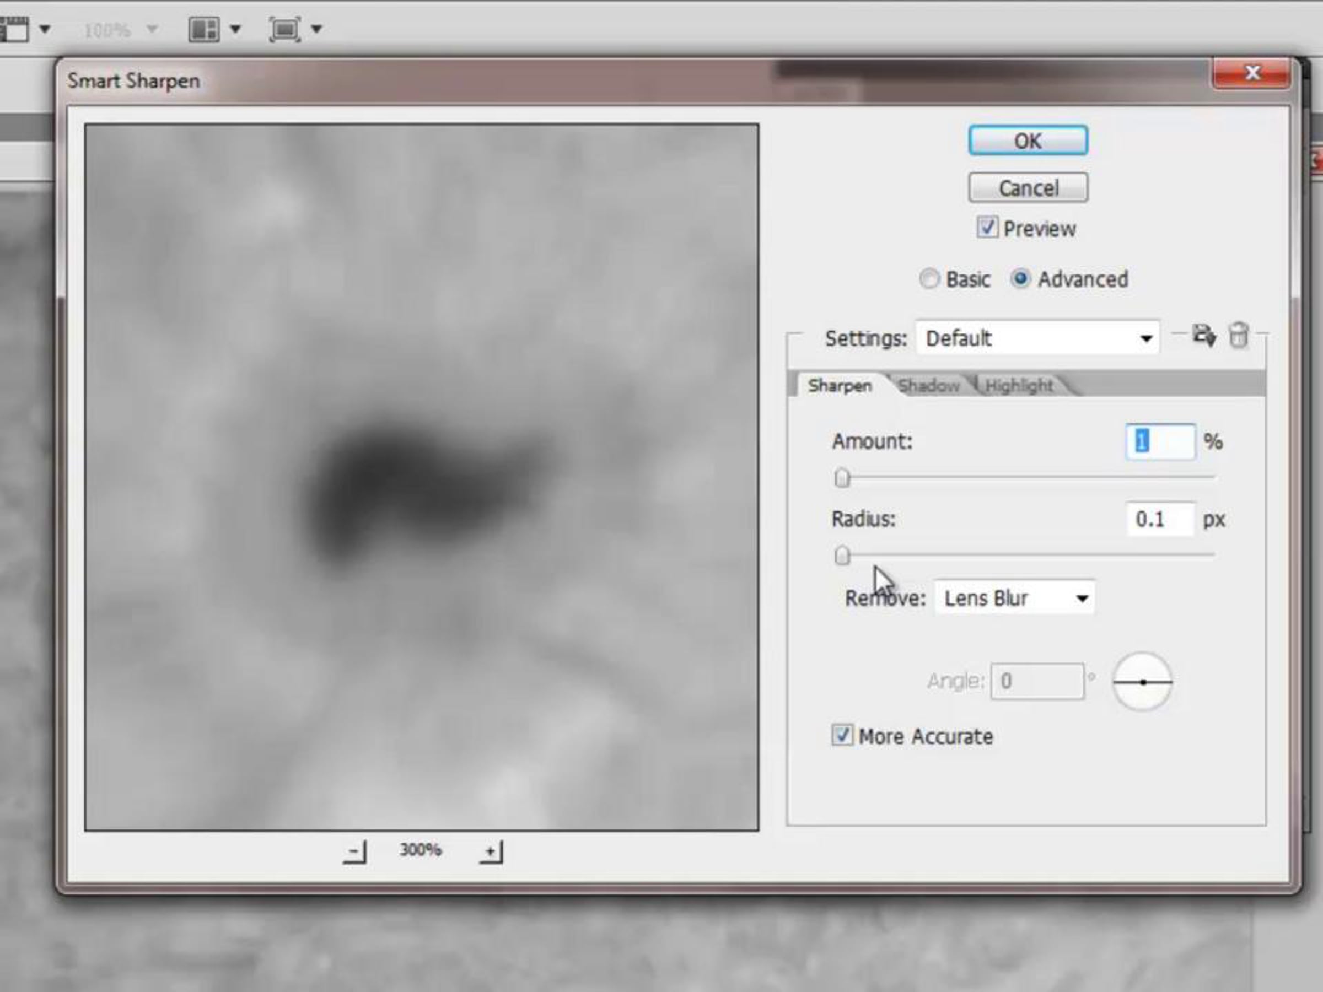
Task: Open the Remove Lens Blur dropdown
Action: pyautogui.click(x=1015, y=598)
